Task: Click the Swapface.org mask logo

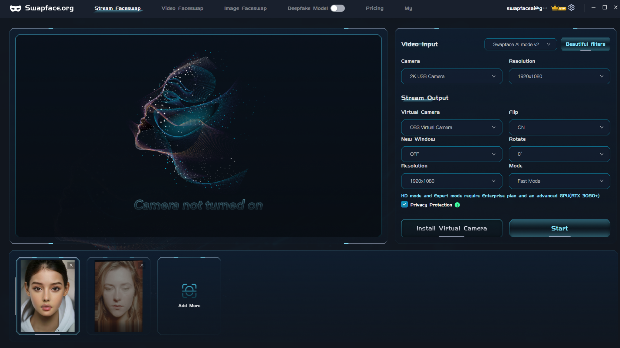Action: coord(16,8)
